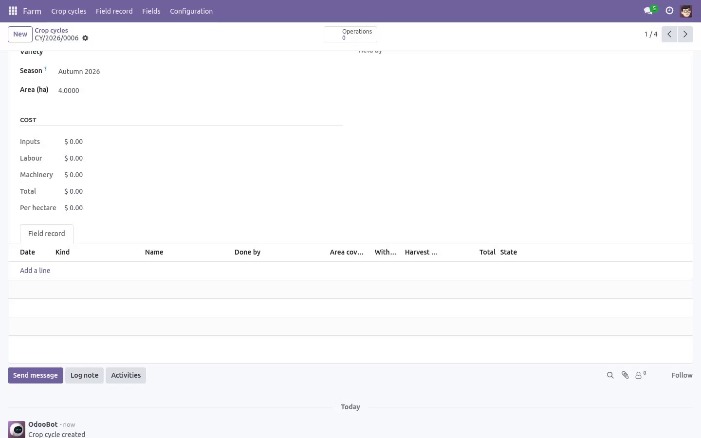
Task: Click the Area (ha) field value 4.0000
Action: click(x=69, y=91)
